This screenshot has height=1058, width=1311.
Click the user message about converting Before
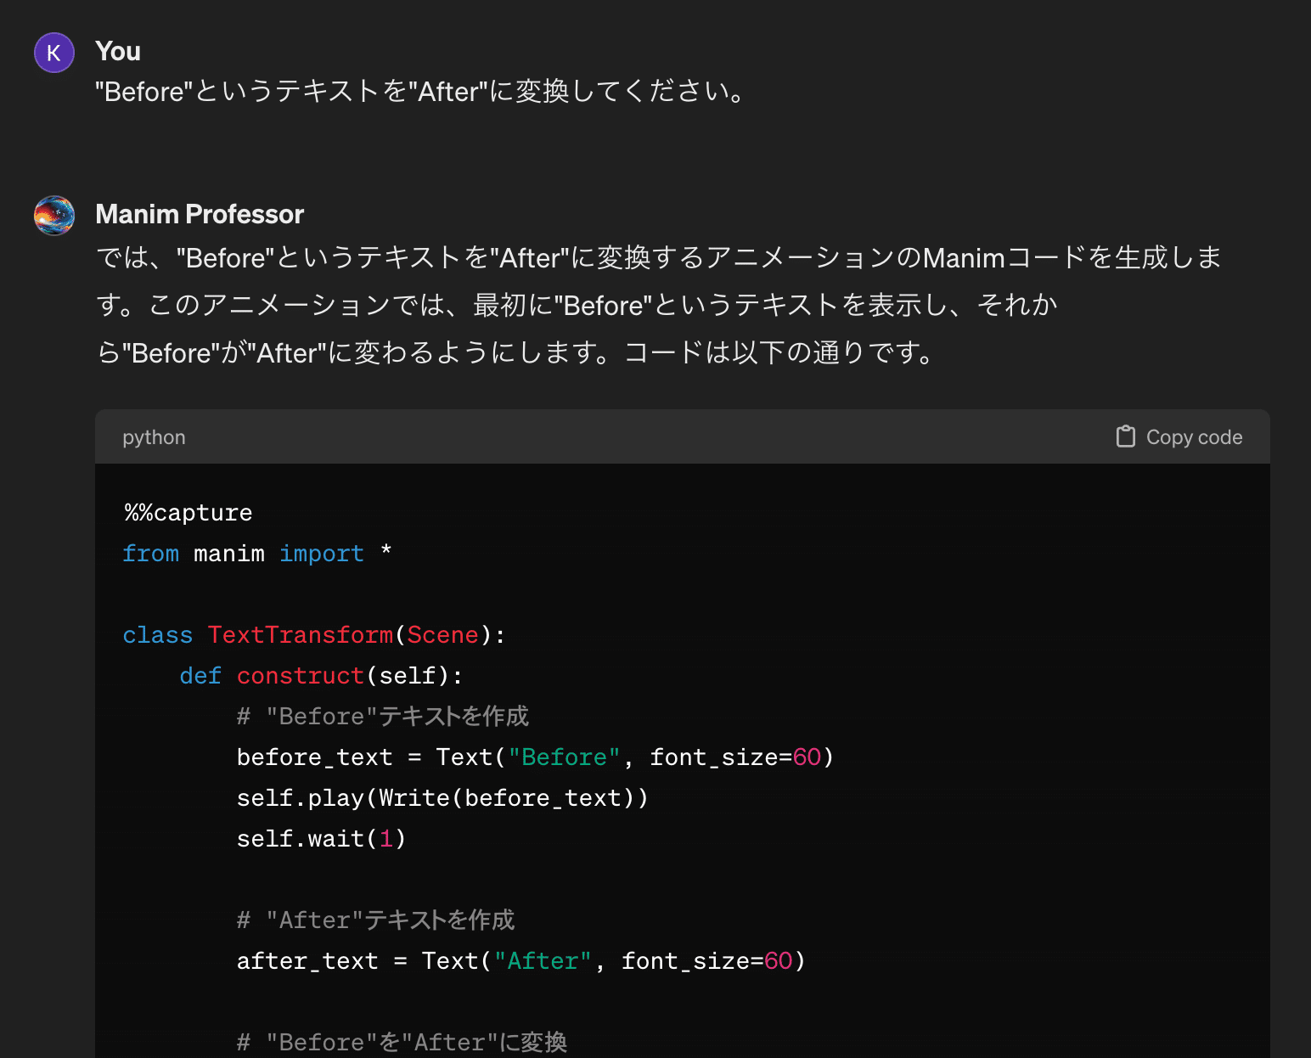(421, 92)
